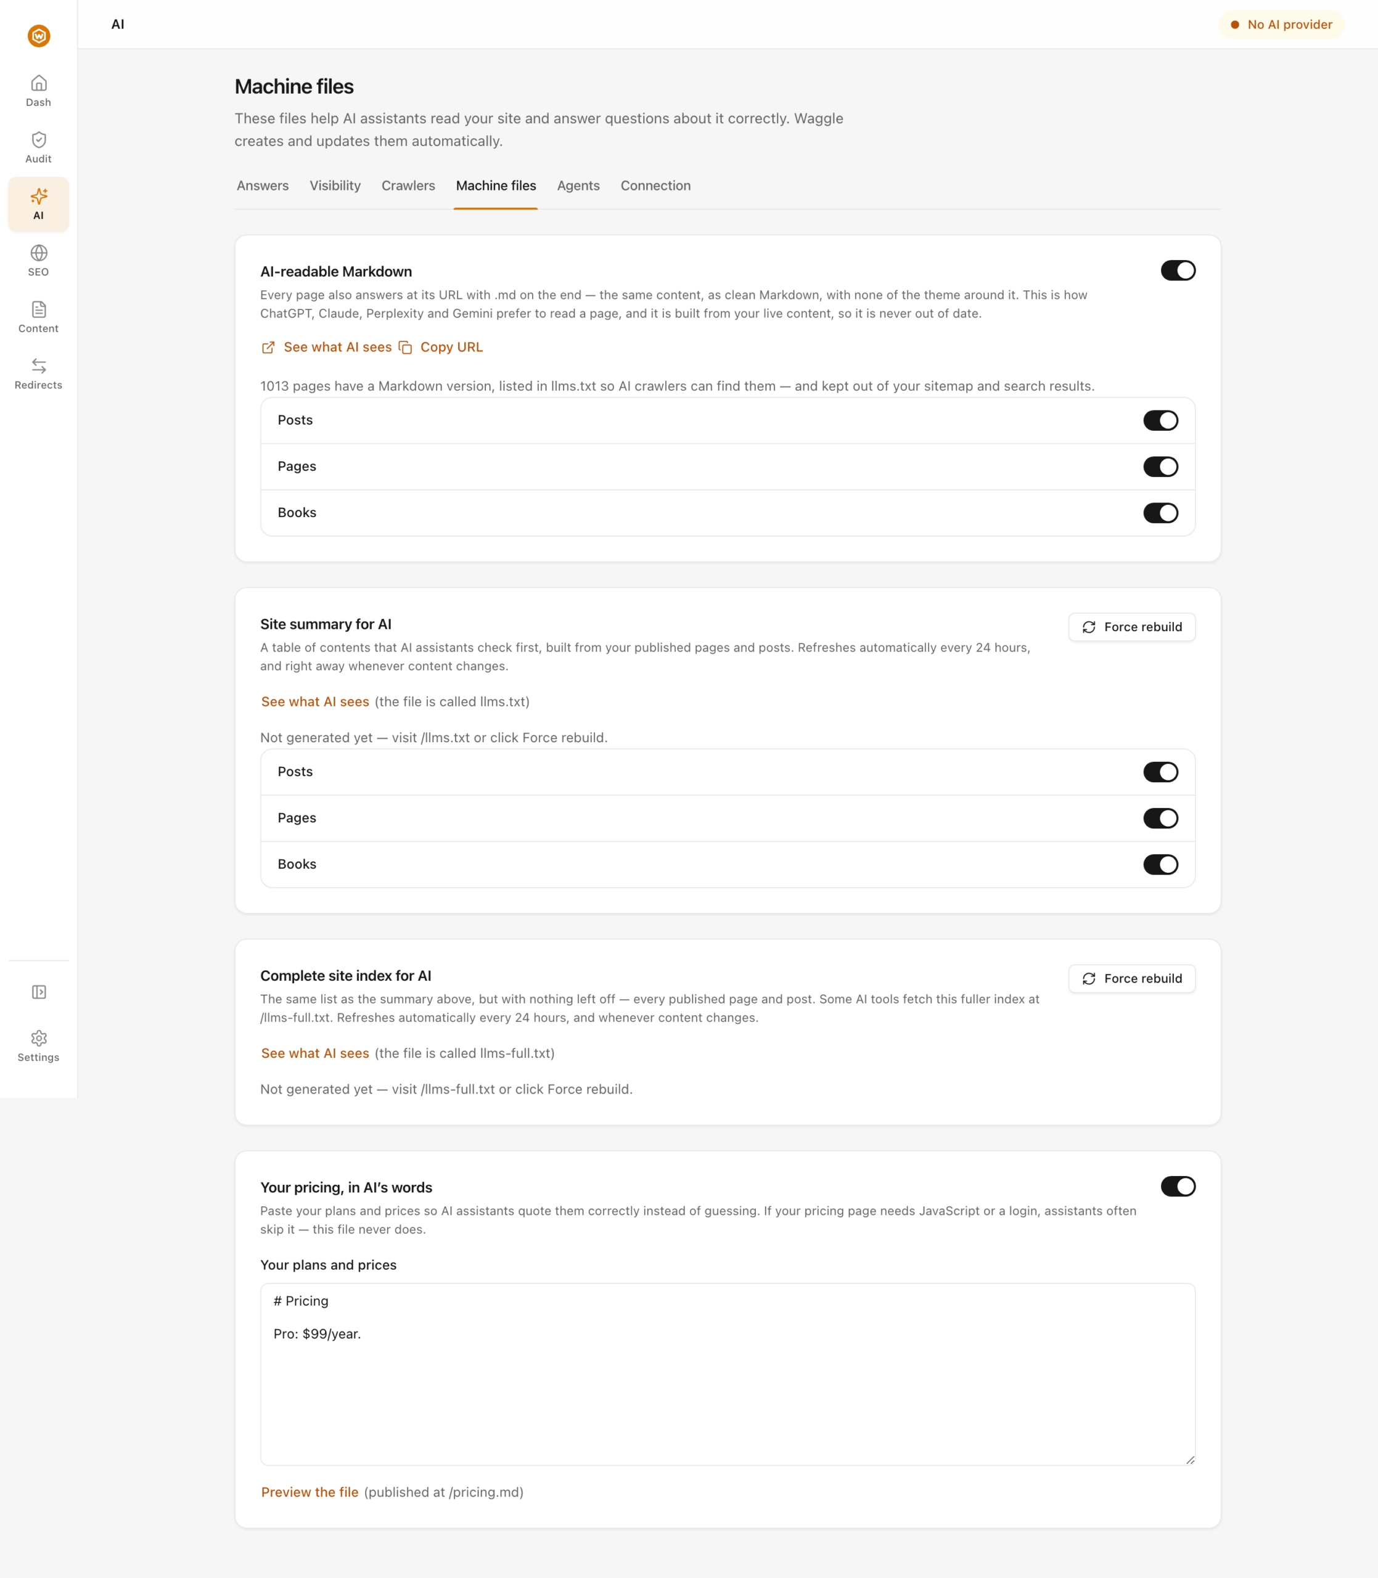Viewport: 1378px width, 1578px height.
Task: Toggle Books under Site summary for AI
Action: [1160, 864]
